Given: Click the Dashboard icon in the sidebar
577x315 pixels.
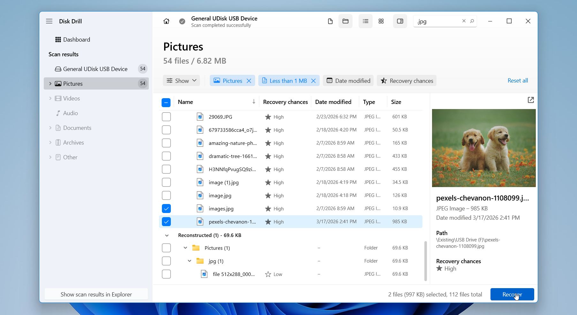Looking at the screenshot, I should [x=58, y=39].
